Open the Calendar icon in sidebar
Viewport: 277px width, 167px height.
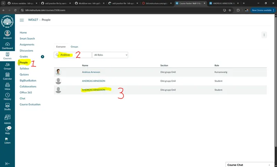click(x=7, y=75)
